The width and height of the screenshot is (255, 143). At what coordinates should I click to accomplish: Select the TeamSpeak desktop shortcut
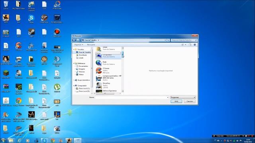(x=57, y=61)
